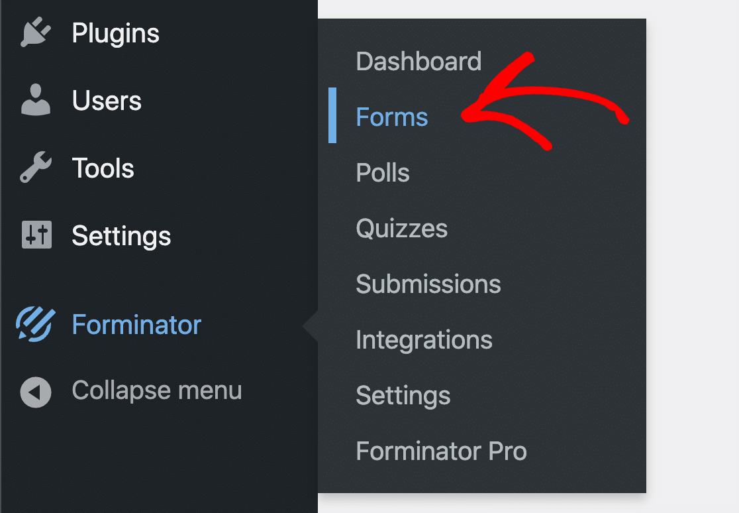The height and width of the screenshot is (513, 739).
Task: Click the Collapse menu arrow icon
Action: [x=36, y=390]
